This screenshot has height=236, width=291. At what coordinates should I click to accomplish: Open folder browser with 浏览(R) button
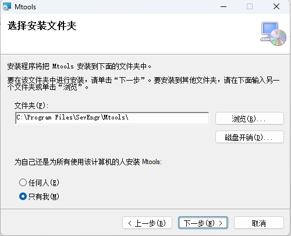(x=250, y=118)
